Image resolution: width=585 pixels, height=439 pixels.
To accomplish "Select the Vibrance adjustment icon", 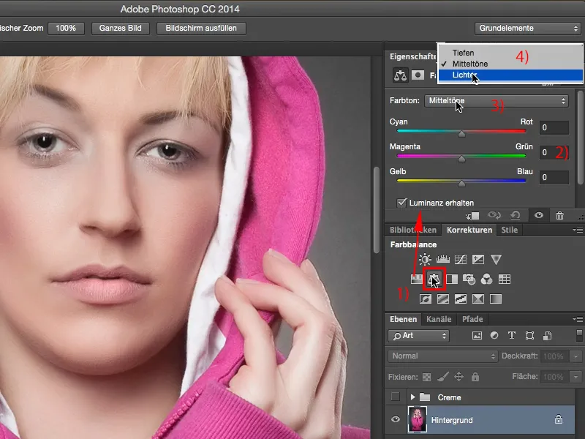I will pos(497,260).
